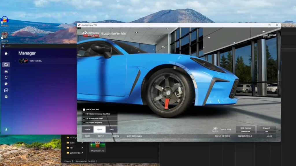Select the paint palette icon in the sidebar
This screenshot has width=296, height=166.
pyautogui.click(x=6, y=84)
